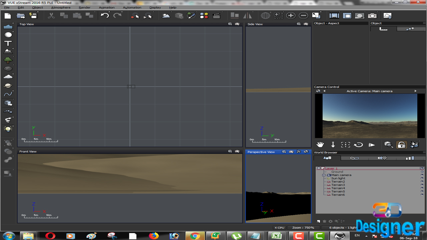Redo the last undone operation

pos(117,16)
